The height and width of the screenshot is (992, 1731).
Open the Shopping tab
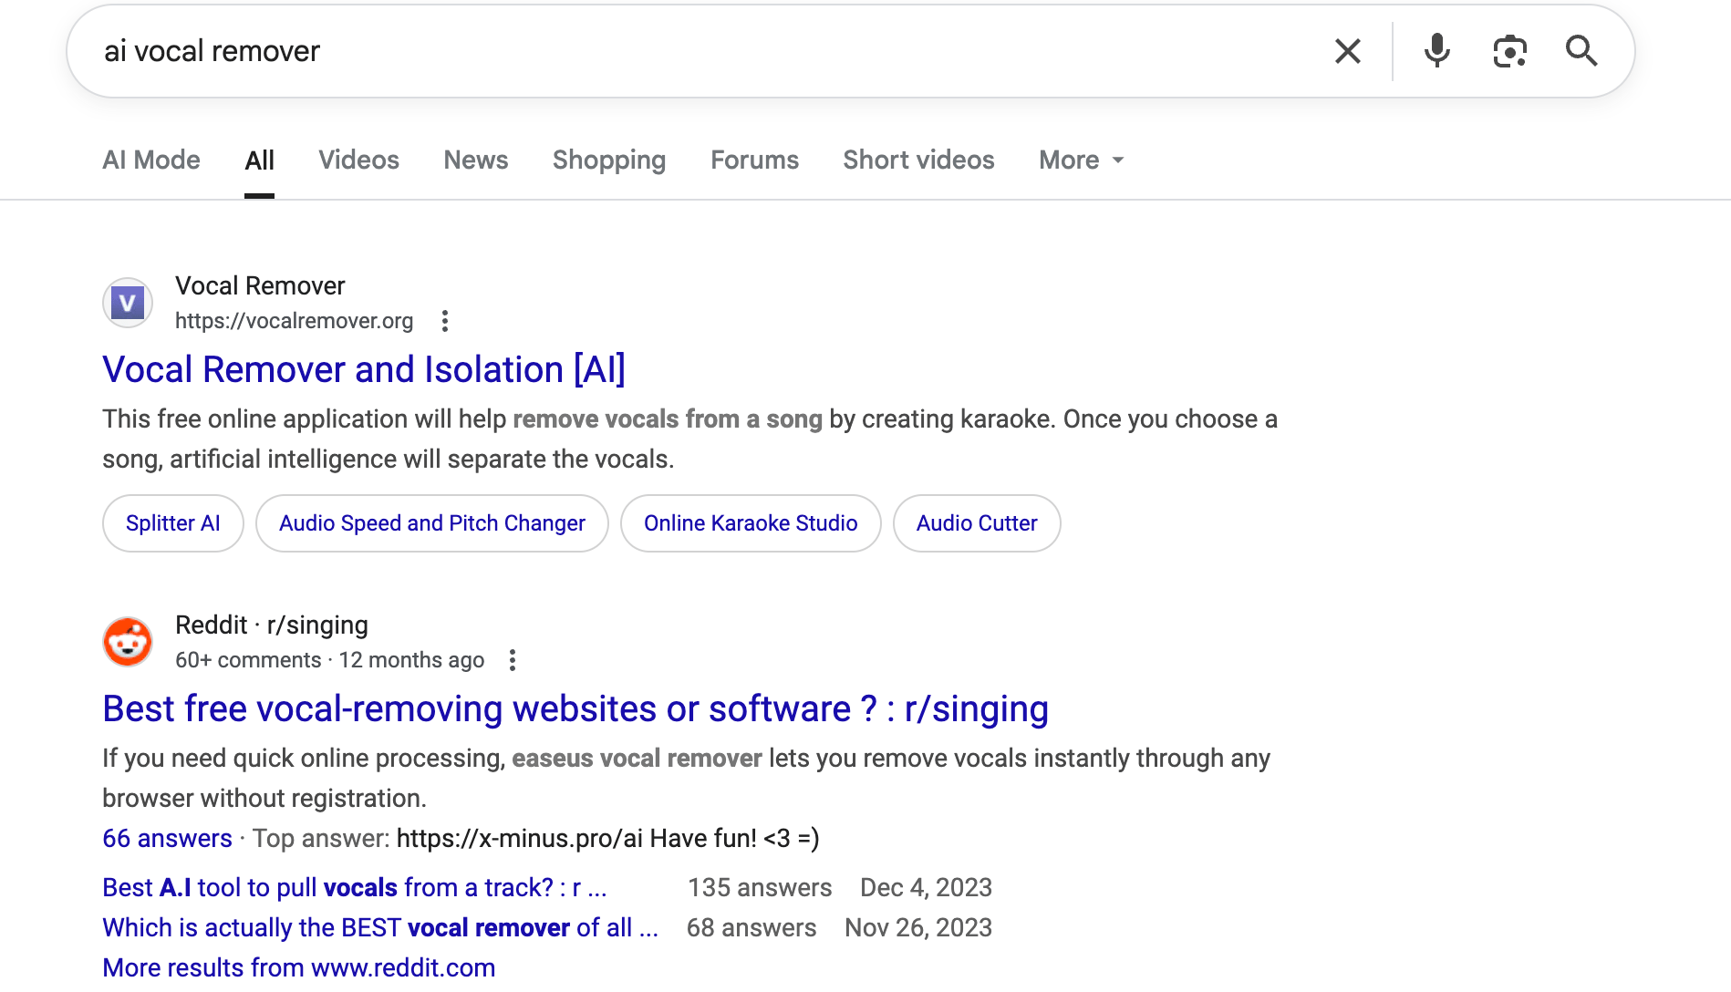[x=609, y=160]
